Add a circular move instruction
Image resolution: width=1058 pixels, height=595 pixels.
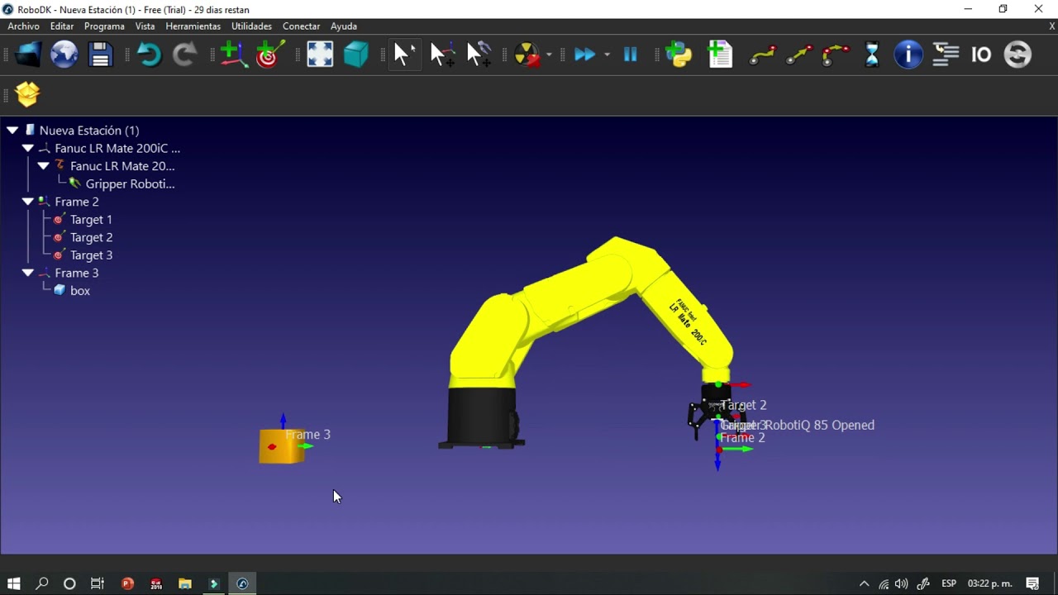pyautogui.click(x=835, y=55)
